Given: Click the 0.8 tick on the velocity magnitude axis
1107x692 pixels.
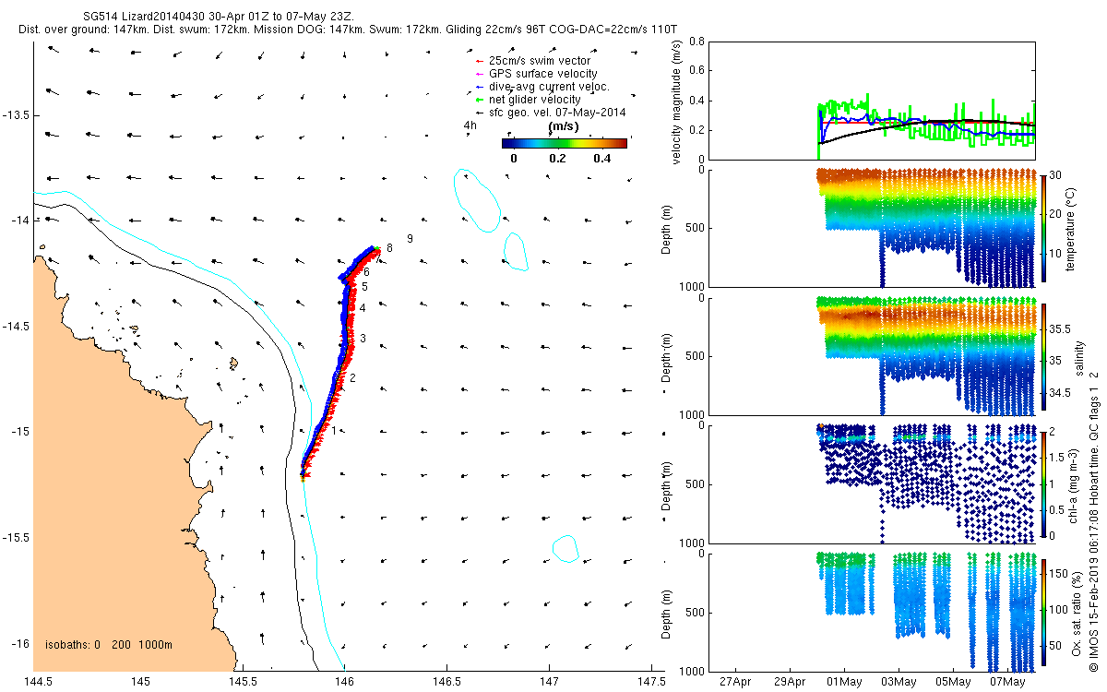Looking at the screenshot, I should pos(697,42).
